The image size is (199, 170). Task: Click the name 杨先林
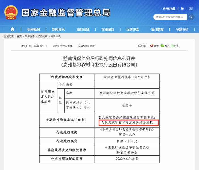tap(127, 105)
